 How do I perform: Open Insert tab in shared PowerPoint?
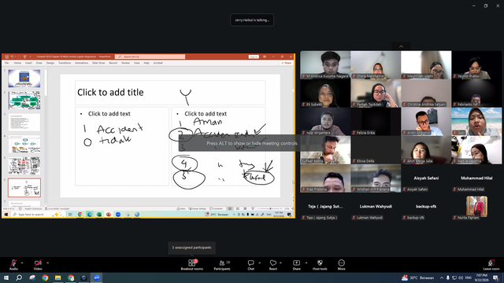pos(28,63)
